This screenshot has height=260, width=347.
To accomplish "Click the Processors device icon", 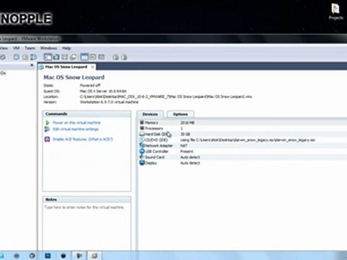I will pos(142,128).
